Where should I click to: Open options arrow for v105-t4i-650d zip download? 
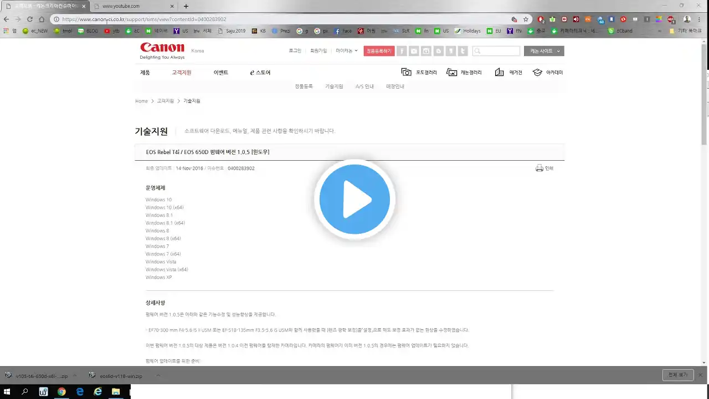(75, 376)
